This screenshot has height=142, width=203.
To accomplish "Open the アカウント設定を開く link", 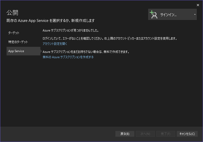I will 55,44.
